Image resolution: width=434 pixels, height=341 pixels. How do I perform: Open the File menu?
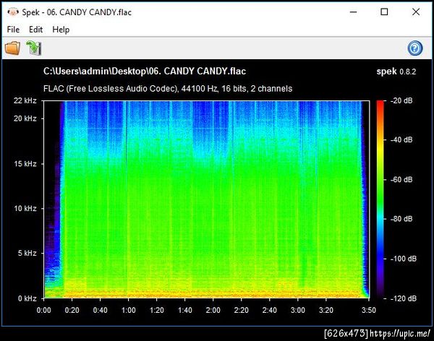pyautogui.click(x=13, y=30)
